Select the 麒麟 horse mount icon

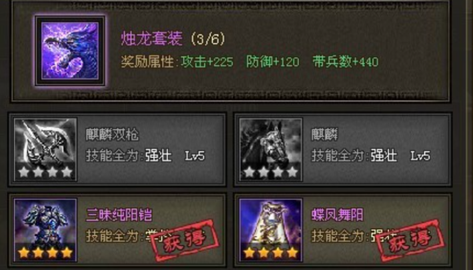point(270,149)
